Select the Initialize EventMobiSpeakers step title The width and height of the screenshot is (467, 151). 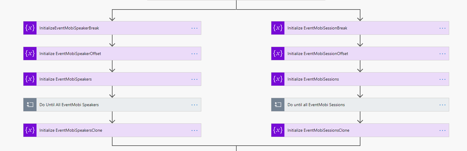pos(66,79)
